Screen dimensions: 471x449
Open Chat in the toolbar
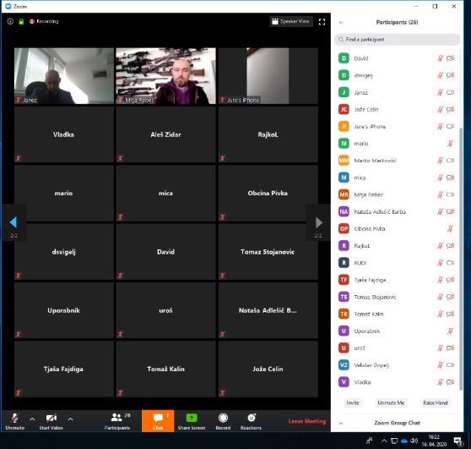click(158, 421)
